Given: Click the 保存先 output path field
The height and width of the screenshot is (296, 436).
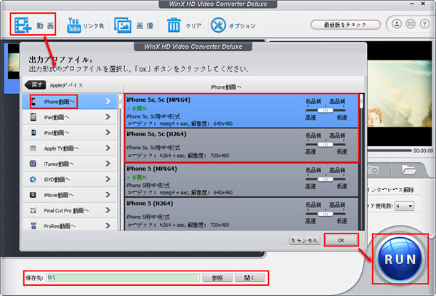Looking at the screenshot, I should click(123, 277).
